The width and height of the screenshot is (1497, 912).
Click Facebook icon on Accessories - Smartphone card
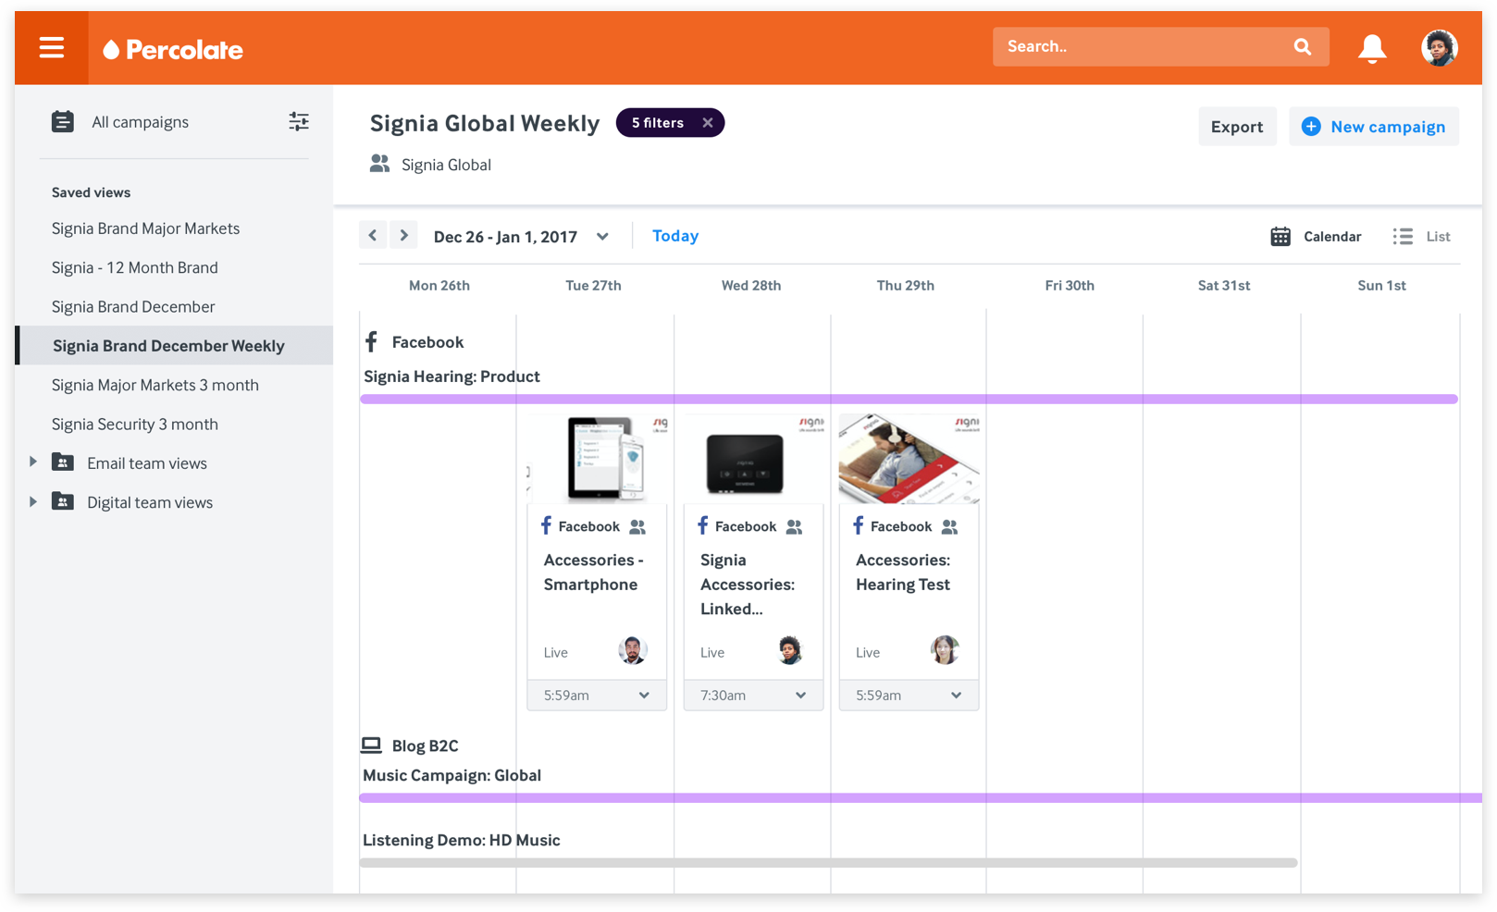[546, 525]
